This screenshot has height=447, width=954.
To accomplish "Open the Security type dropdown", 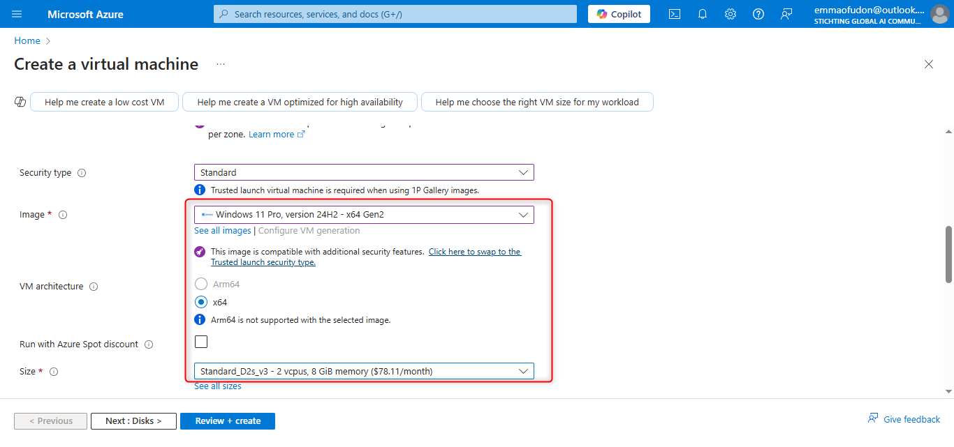I will click(x=364, y=172).
